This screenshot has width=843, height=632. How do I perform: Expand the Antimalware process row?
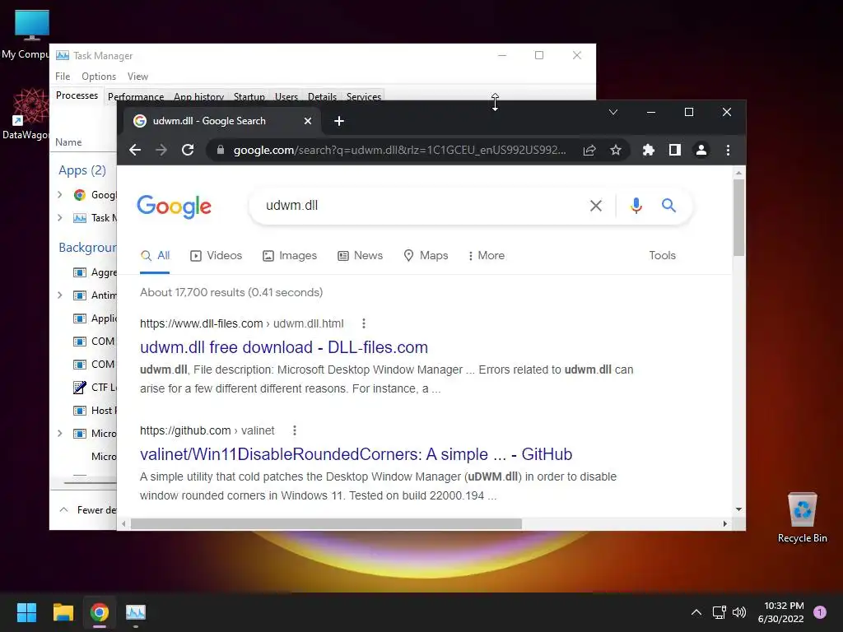coord(60,295)
